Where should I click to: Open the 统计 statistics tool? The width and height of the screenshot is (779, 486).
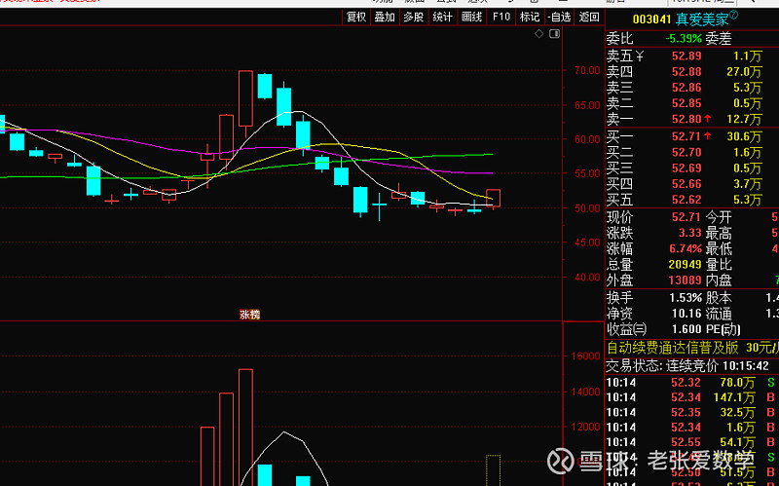(442, 17)
